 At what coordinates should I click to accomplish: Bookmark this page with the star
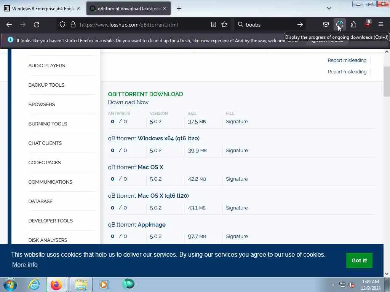(x=224, y=25)
